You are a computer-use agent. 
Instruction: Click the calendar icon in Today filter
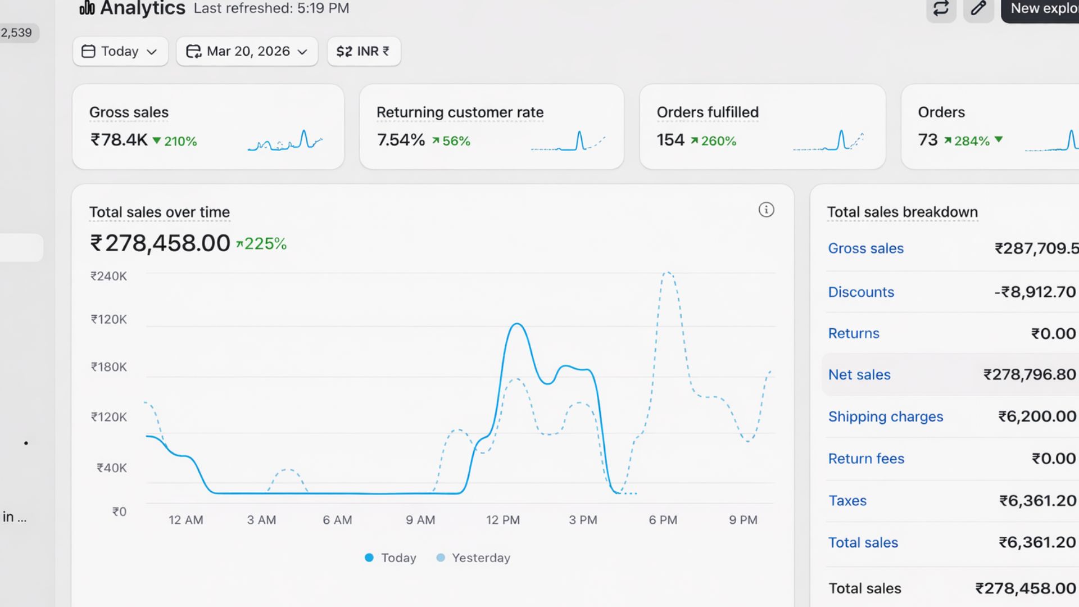coord(88,51)
